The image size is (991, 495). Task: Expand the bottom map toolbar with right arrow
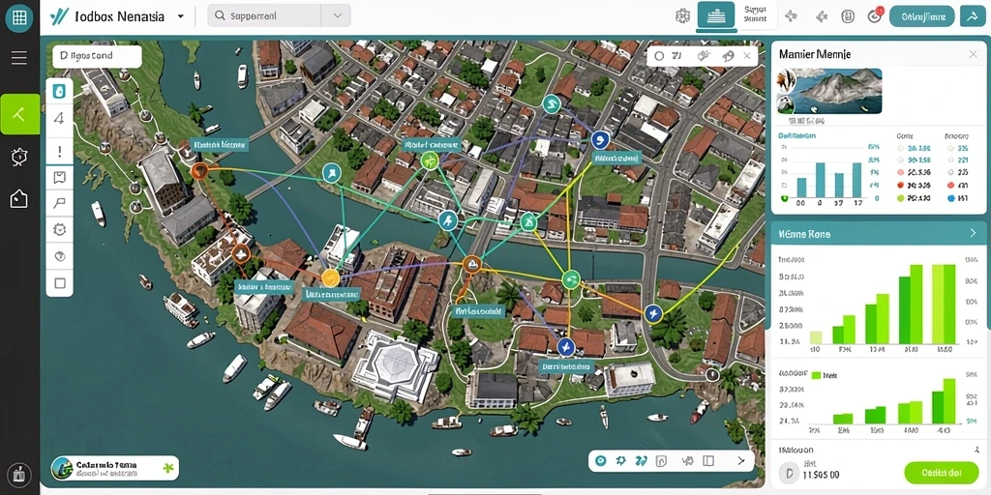click(741, 461)
